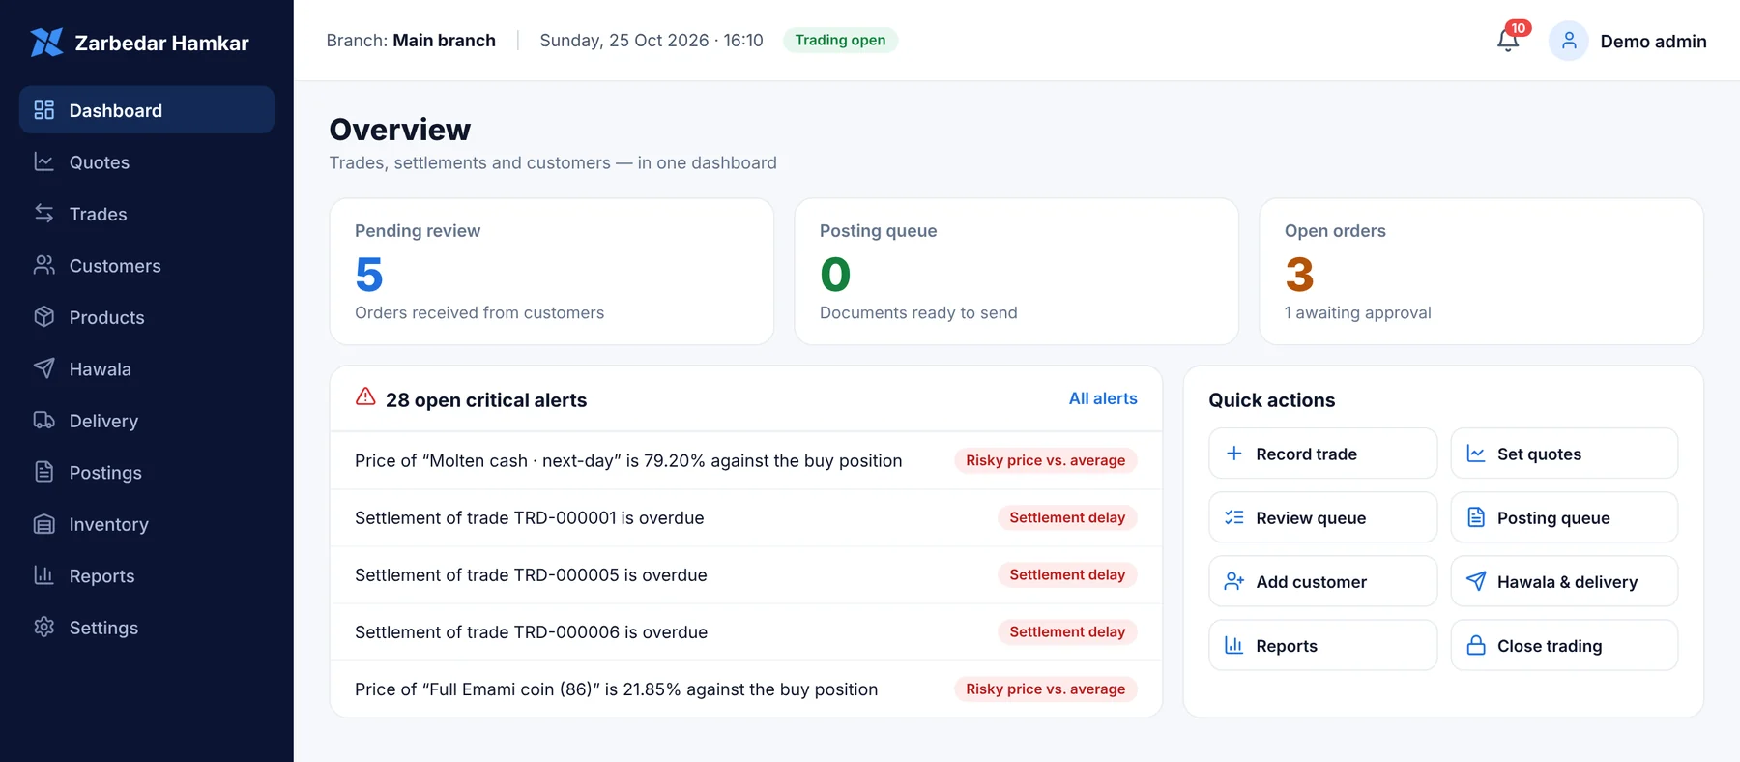
Task: Open the All alerts link
Action: (x=1103, y=398)
